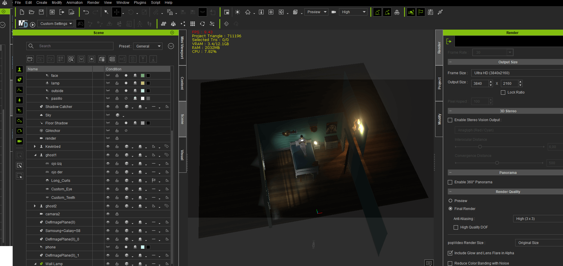Select the Final Render radio button
This screenshot has width=563, height=266.
(x=450, y=209)
